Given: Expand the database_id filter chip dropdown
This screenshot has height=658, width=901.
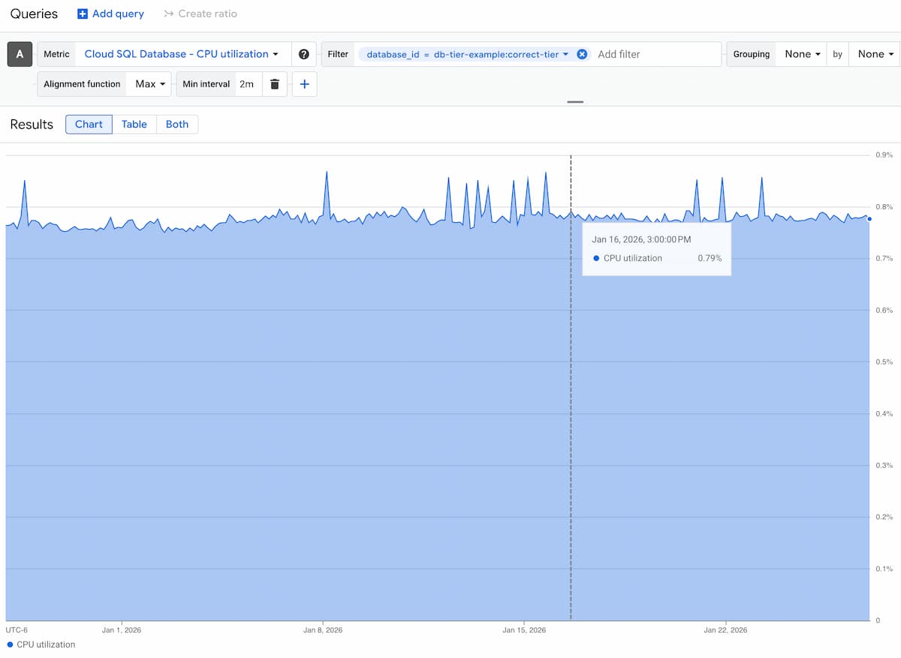Looking at the screenshot, I should point(565,54).
